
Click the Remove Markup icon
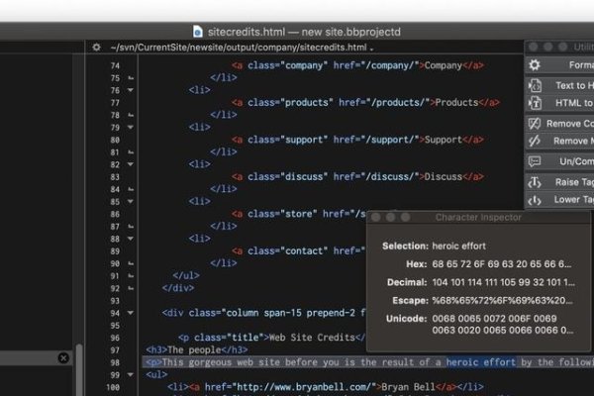536,142
